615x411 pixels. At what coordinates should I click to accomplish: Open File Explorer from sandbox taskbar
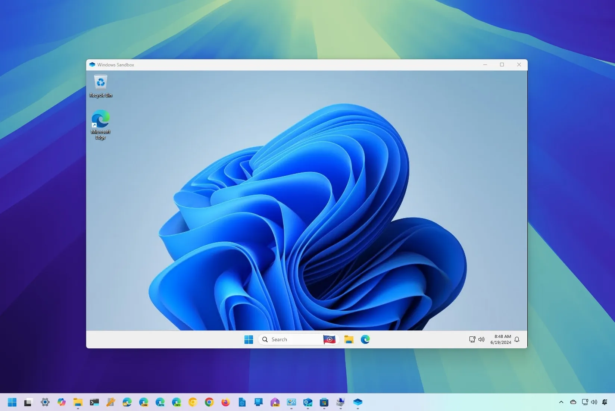pyautogui.click(x=349, y=339)
